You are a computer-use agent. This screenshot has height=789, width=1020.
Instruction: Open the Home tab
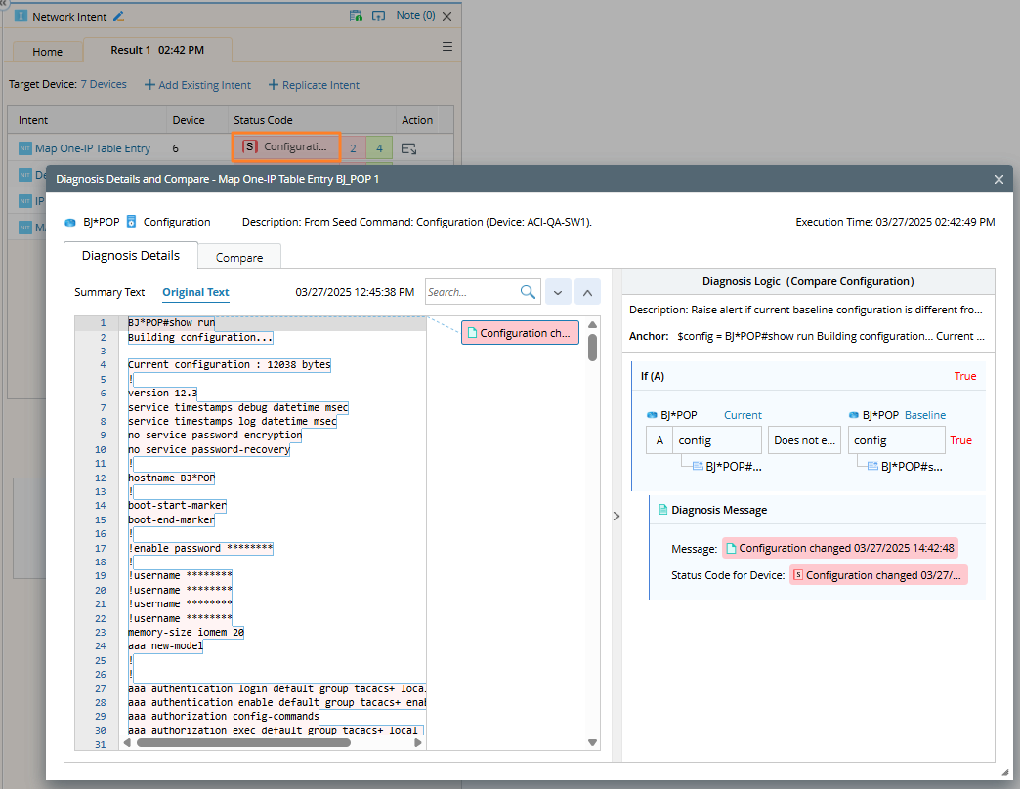[x=47, y=52]
